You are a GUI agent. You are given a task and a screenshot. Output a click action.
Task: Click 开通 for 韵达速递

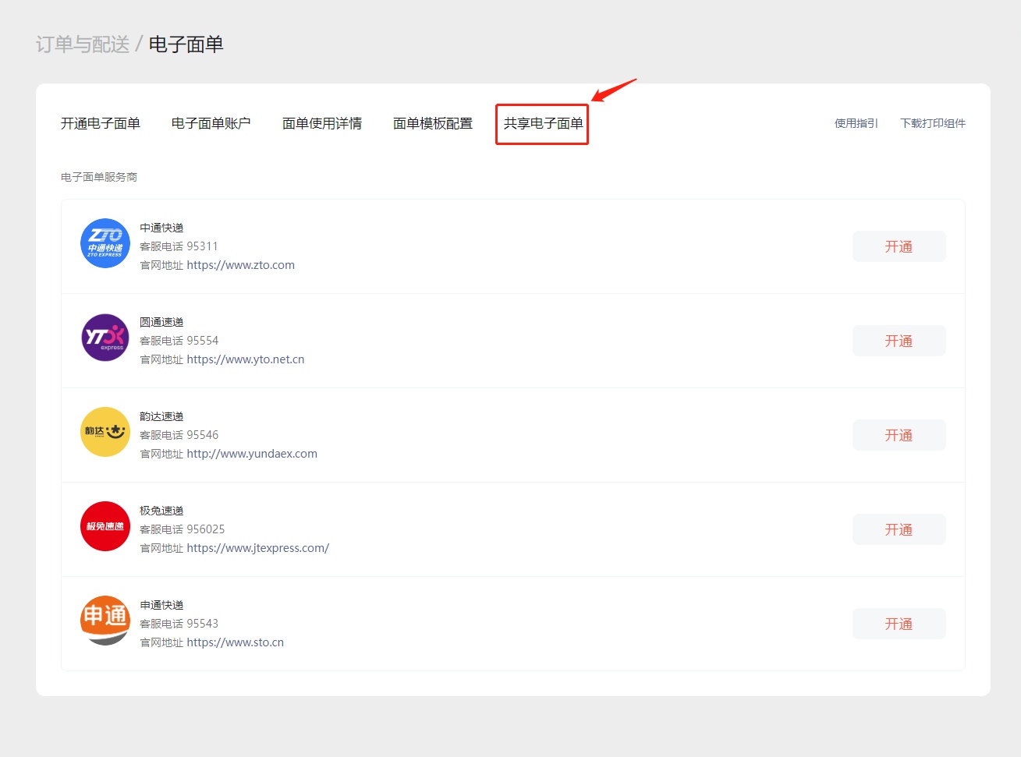(899, 435)
